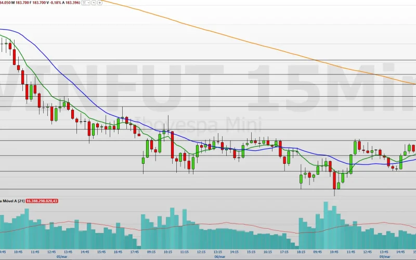Viewport: 416px width, 260px height.
Task: Click the 09/mar date label on time axis
Action: point(384,256)
